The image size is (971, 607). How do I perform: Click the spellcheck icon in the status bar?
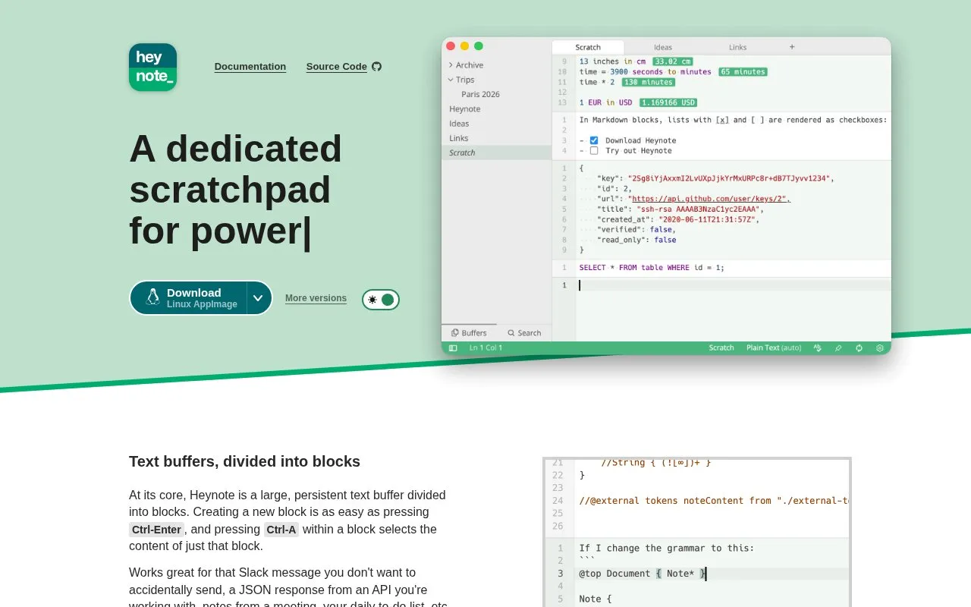[x=818, y=348]
